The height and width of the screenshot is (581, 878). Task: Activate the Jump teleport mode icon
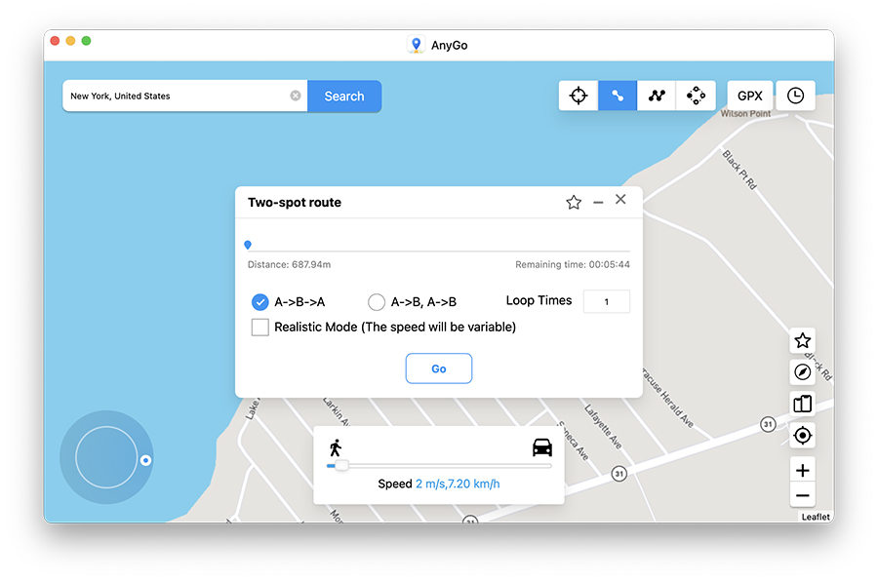point(696,95)
